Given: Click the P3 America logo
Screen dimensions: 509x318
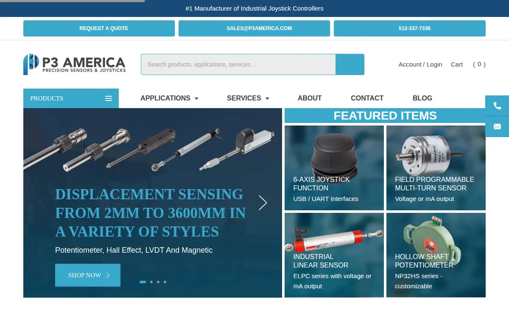Looking at the screenshot, I should [x=75, y=64].
